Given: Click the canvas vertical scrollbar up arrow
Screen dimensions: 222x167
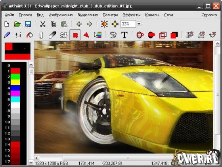Looking at the screenshot, I should [218, 44].
